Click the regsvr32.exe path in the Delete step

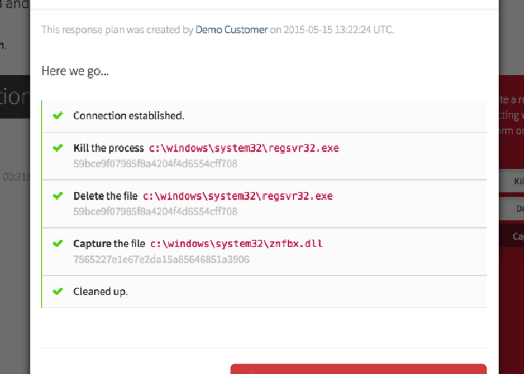tap(237, 196)
